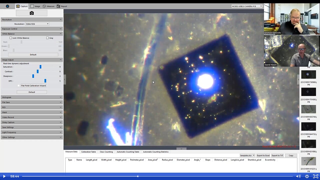Expand the Other Settings section
The image size is (320, 180).
tap(31, 137)
